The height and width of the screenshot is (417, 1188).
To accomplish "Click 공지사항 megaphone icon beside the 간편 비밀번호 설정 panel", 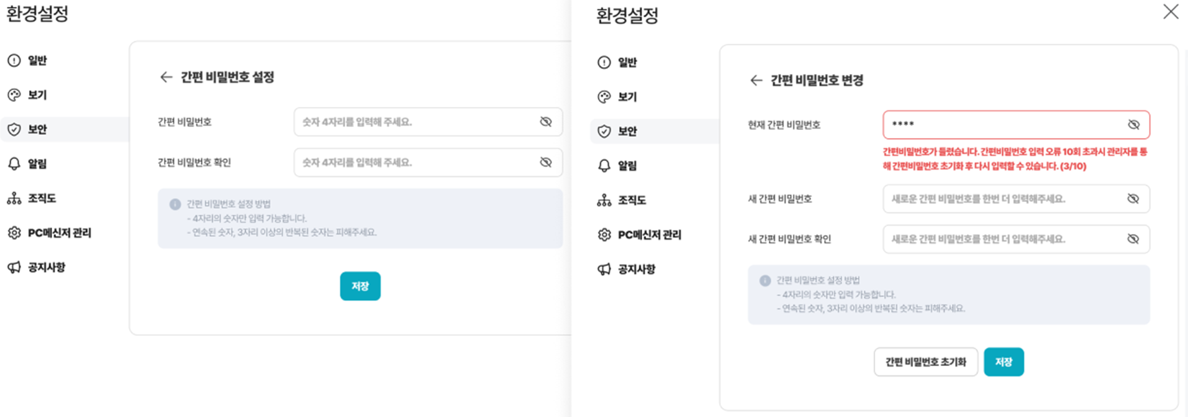I will tap(14, 267).
